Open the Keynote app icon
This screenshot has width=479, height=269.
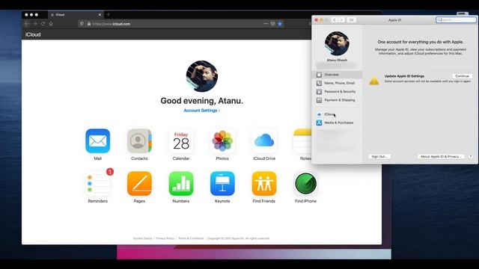(x=222, y=184)
